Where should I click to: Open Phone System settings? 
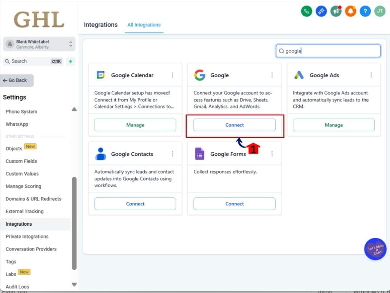point(21,111)
